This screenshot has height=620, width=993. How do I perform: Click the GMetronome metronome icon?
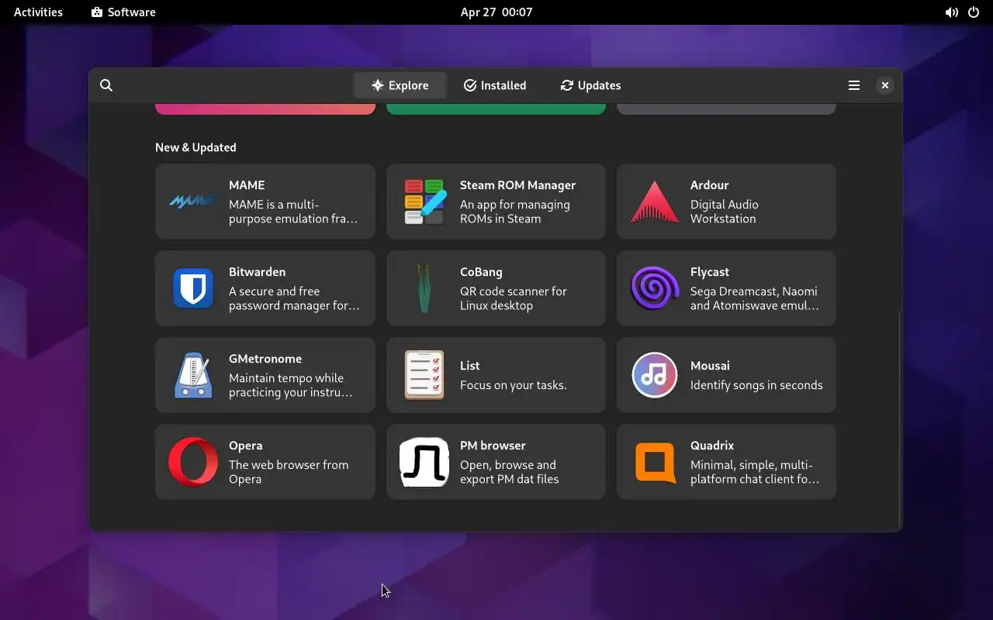(192, 375)
